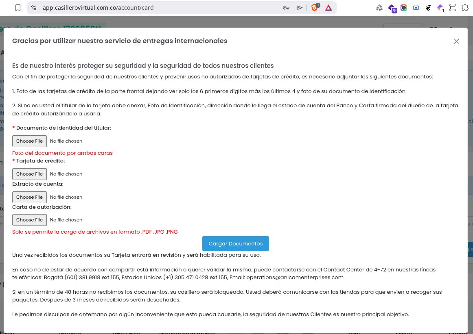Click the bookmark icon beside the address bar
Image resolution: width=473 pixels, height=334 pixels.
18,8
